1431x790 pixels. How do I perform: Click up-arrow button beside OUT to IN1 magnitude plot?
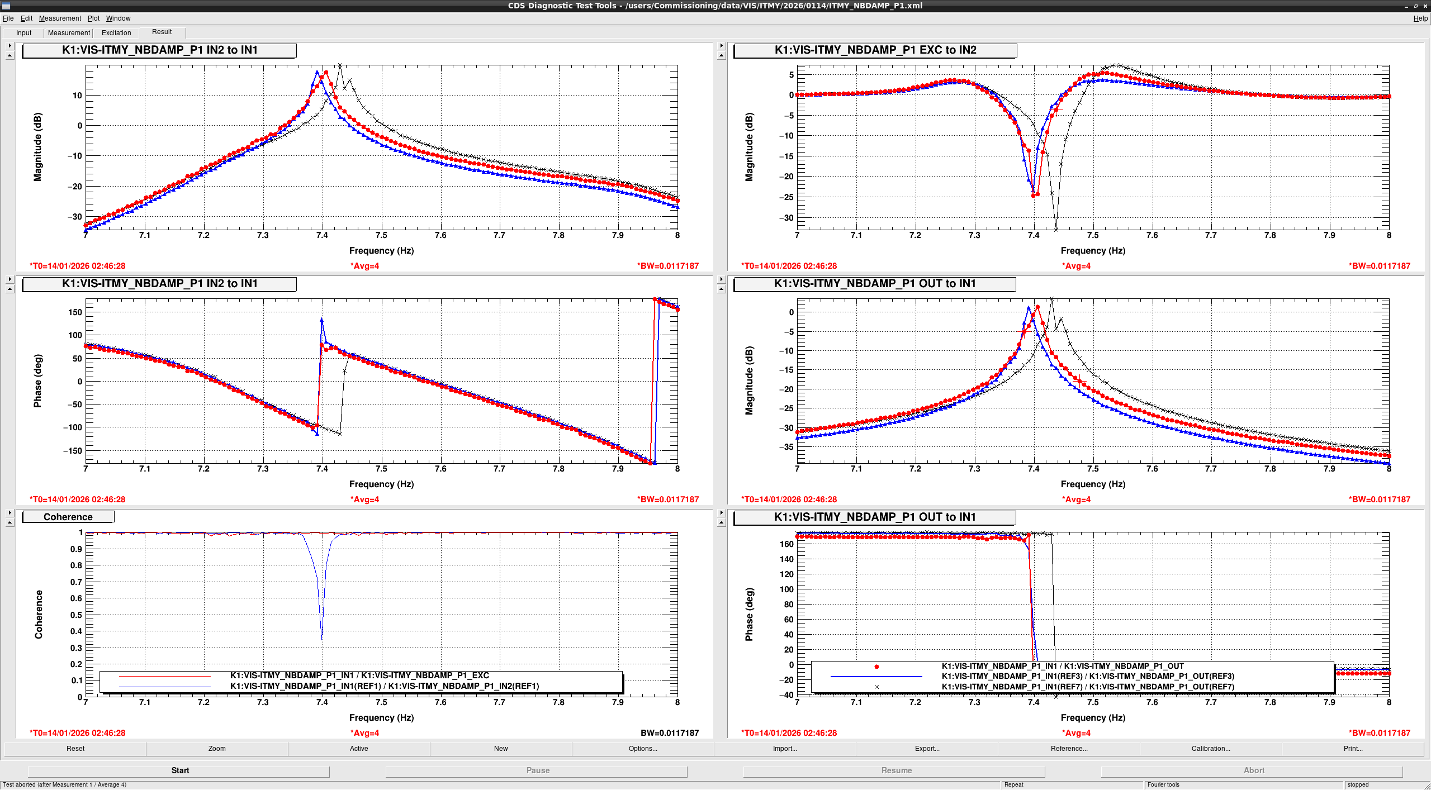tap(721, 289)
